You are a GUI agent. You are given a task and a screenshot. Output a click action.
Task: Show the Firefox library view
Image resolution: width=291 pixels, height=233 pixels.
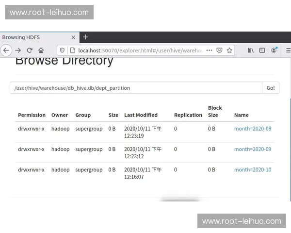point(251,50)
